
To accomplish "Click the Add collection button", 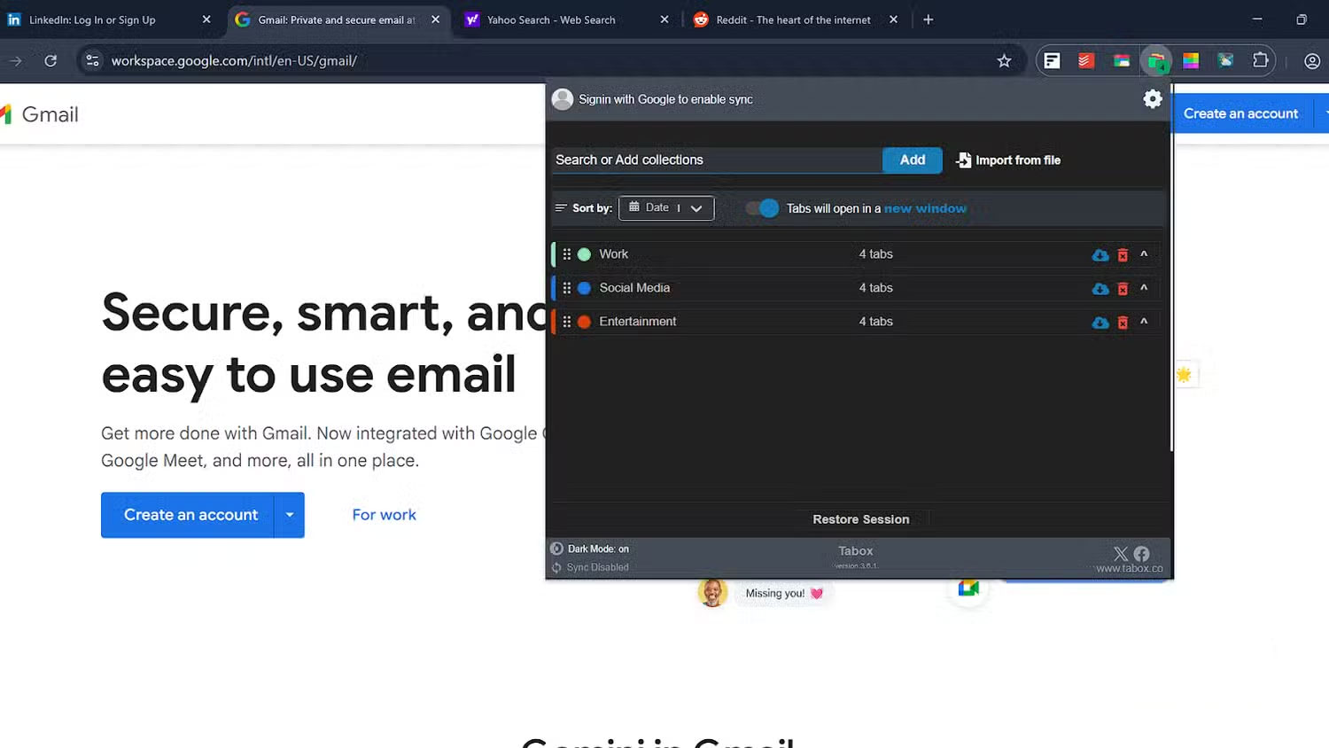I will 912,160.
